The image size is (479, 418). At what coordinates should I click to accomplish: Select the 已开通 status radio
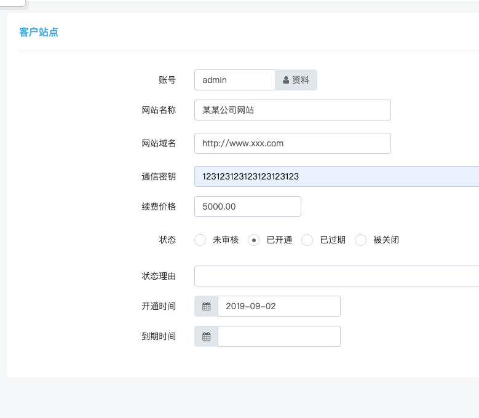click(x=253, y=240)
